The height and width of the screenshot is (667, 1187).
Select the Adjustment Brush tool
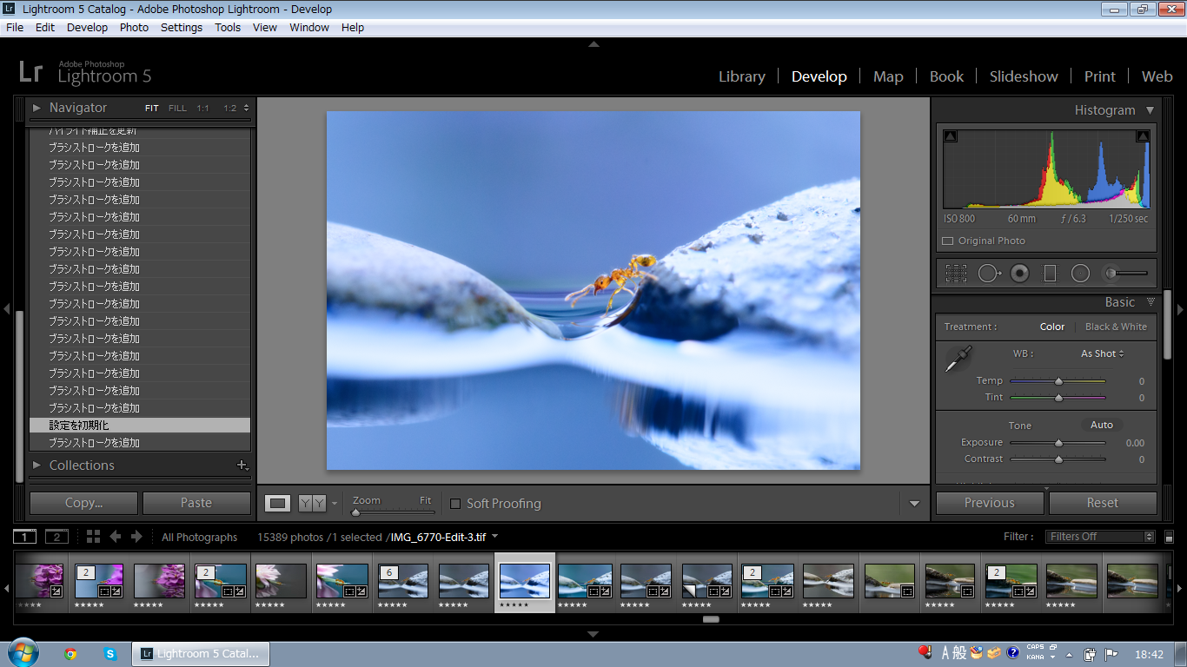tap(1125, 274)
